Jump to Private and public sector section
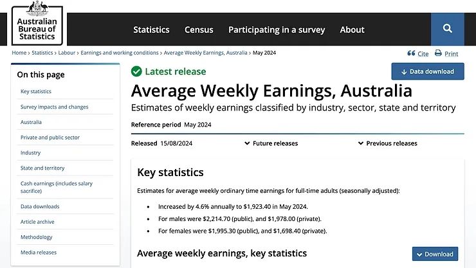Viewport: 476px width, 268px height. point(50,138)
